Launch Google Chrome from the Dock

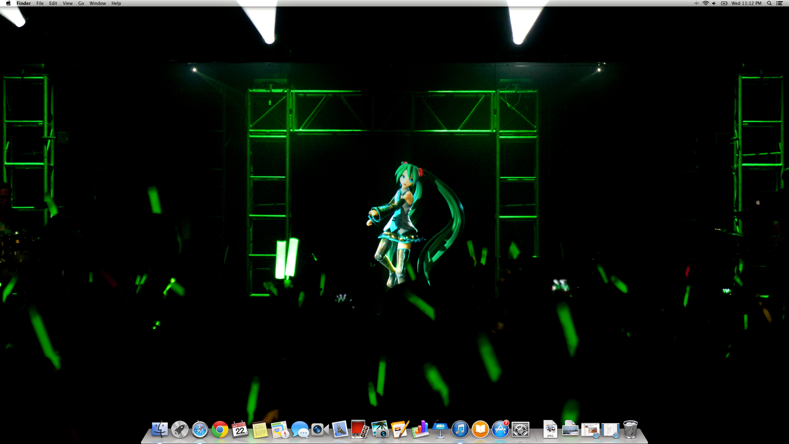pyautogui.click(x=220, y=429)
